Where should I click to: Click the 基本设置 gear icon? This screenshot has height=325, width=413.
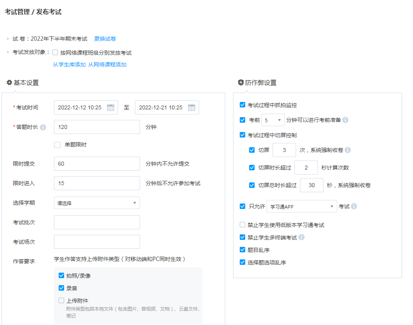click(x=9, y=83)
